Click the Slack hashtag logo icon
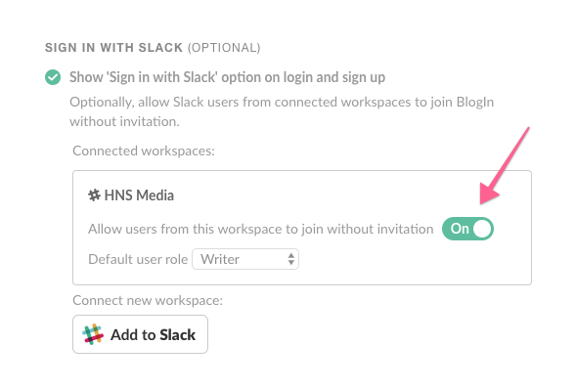Image resolution: width=576 pixels, height=388 pixels. 93,334
